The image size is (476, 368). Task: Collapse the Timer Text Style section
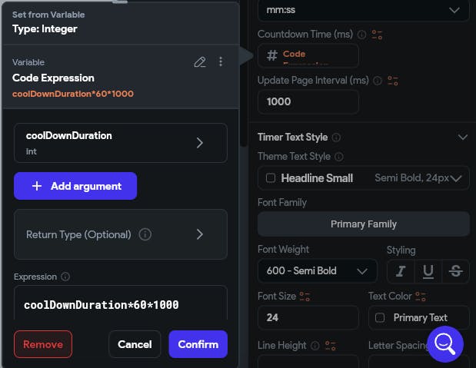(x=462, y=138)
